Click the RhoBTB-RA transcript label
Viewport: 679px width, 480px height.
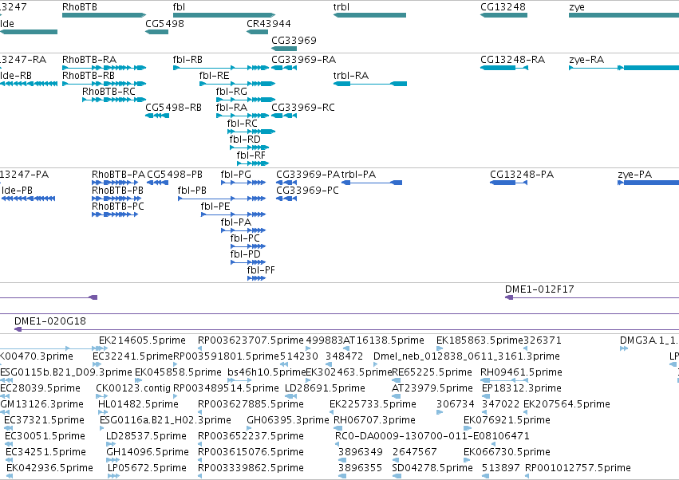[89, 59]
